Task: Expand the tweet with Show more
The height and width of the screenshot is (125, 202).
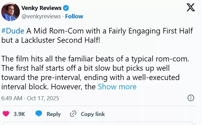Action: [x=117, y=87]
